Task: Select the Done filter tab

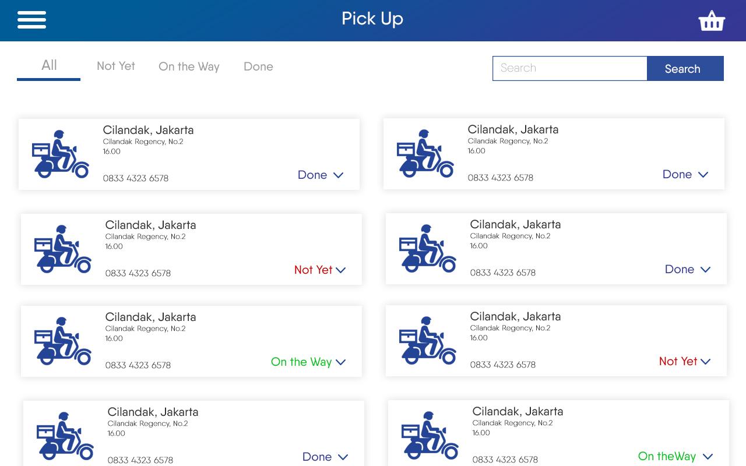Action: [x=258, y=67]
